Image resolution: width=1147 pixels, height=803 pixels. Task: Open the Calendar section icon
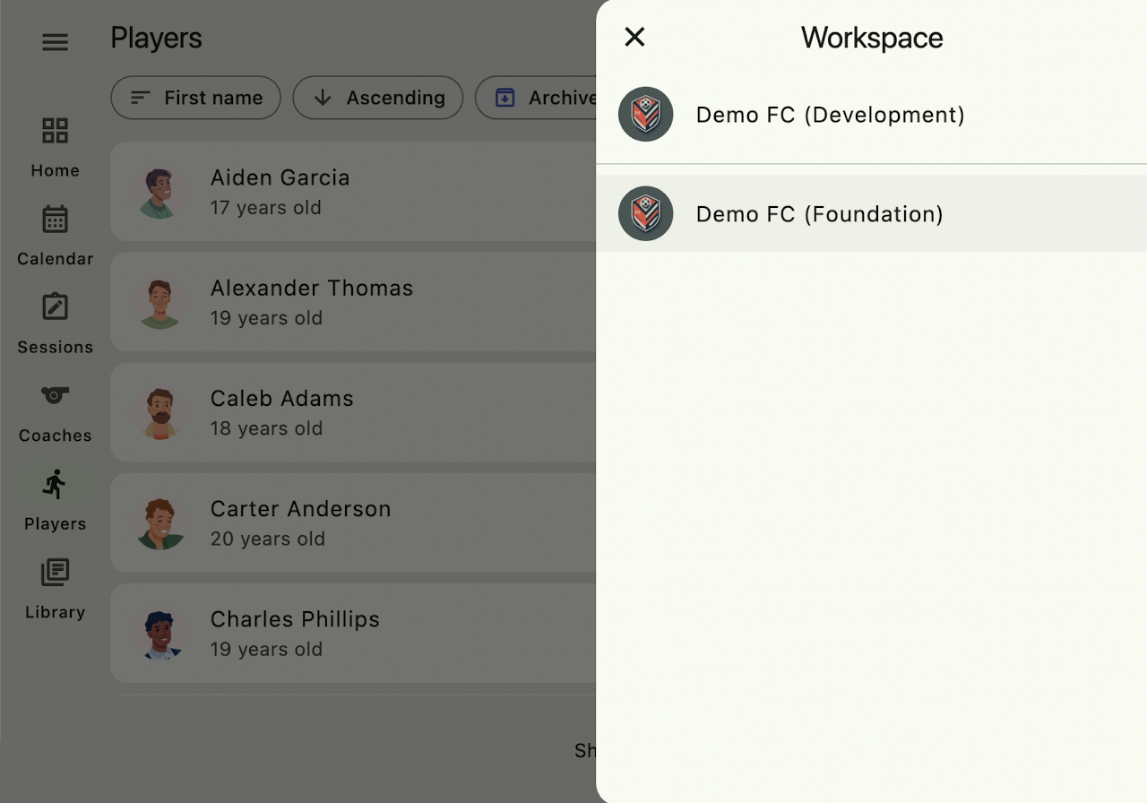click(x=55, y=220)
